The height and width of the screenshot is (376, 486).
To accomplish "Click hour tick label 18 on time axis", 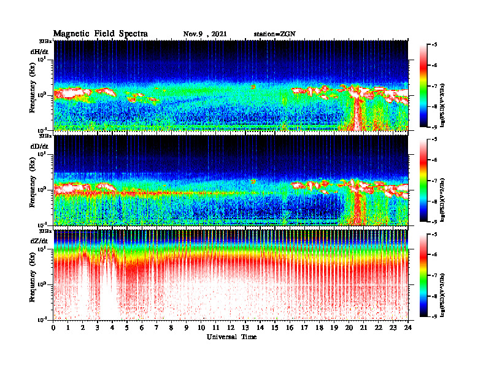I will click(319, 327).
